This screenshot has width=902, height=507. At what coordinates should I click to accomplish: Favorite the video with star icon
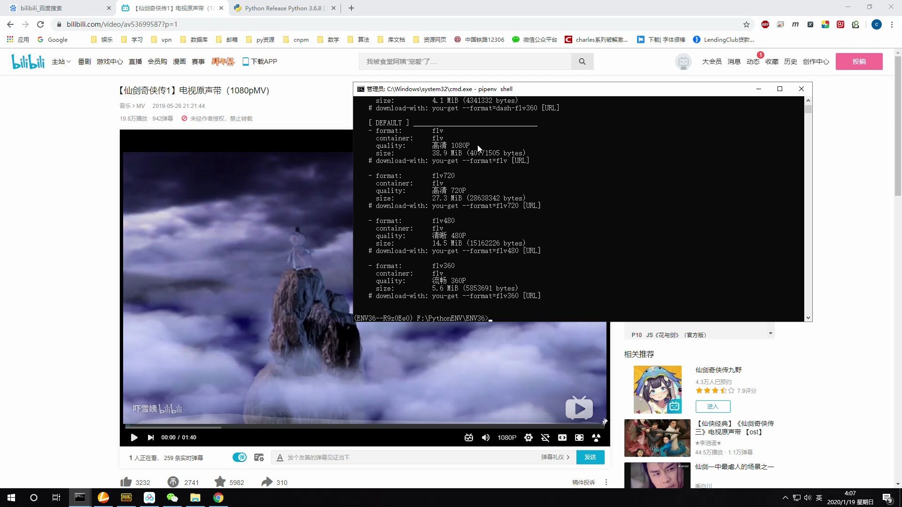220,482
